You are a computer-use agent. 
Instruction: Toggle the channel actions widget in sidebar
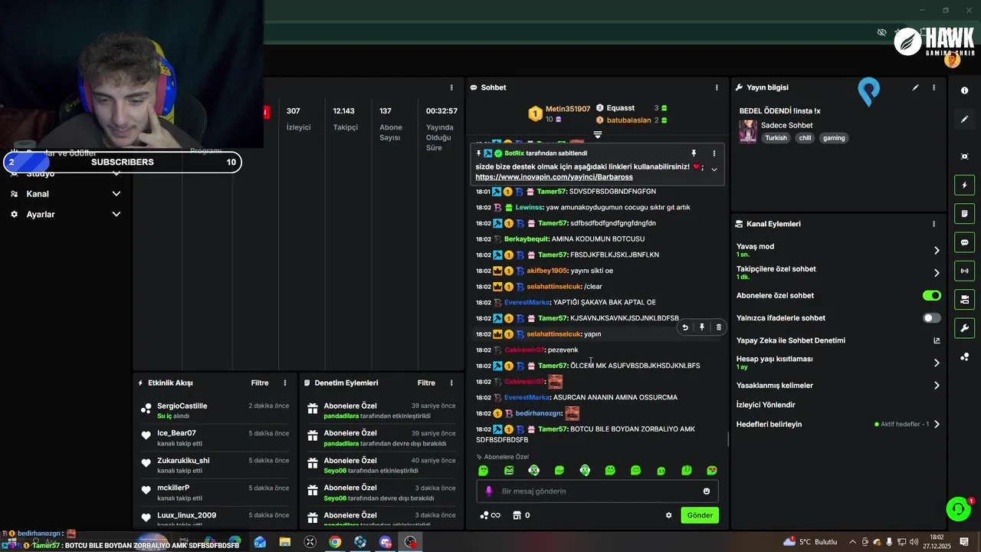[x=964, y=299]
